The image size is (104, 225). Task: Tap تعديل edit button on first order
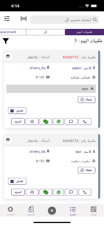click(x=17, y=111)
